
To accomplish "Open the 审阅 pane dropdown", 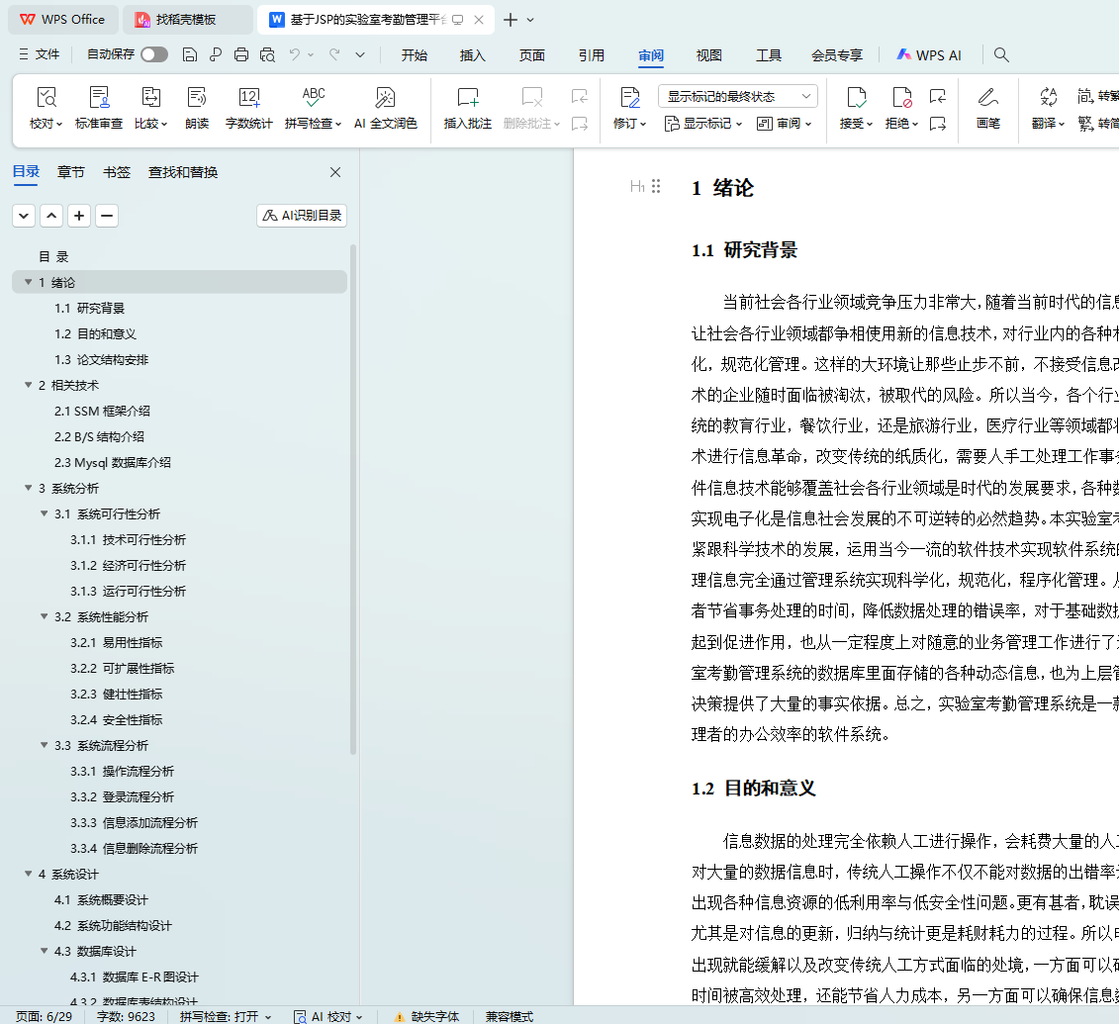I will point(784,124).
